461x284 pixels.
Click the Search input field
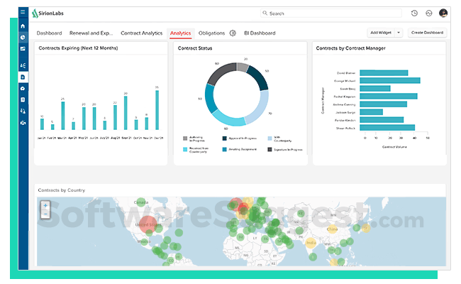331,13
